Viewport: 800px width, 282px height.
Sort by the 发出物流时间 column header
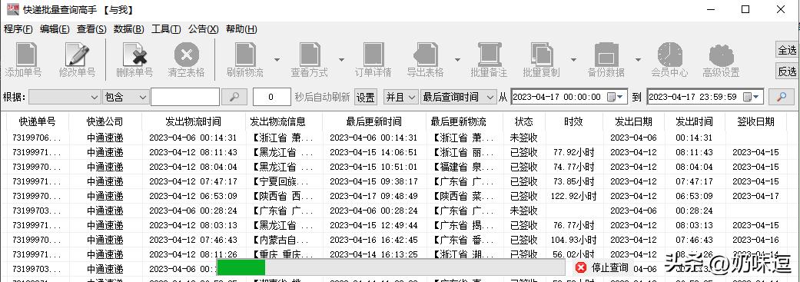[x=194, y=122]
